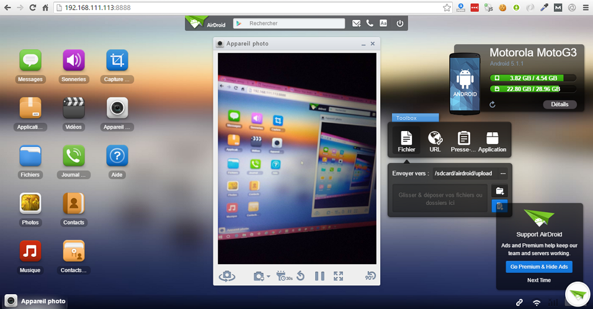Click the connection link icon in bottom bar
The image size is (593, 309).
tap(520, 302)
